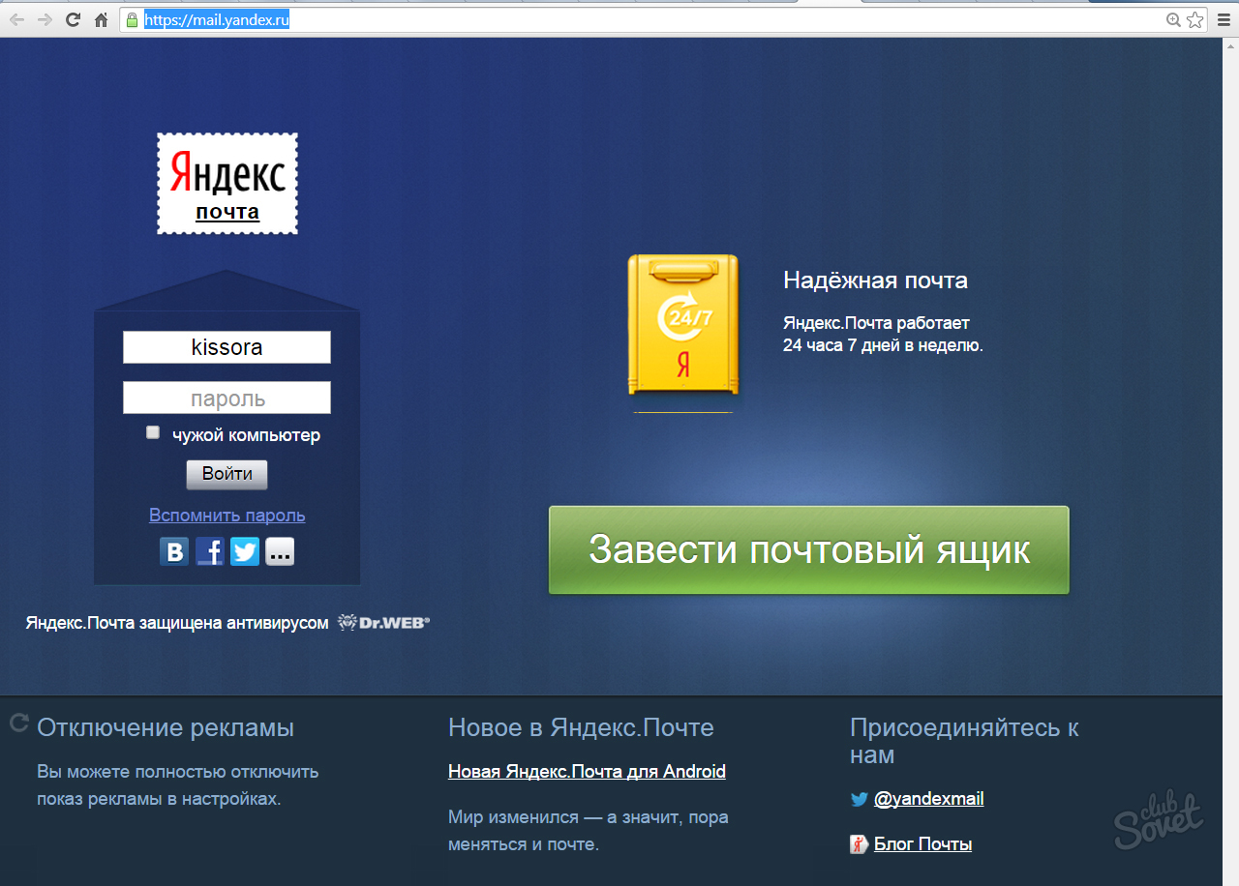Click the Twitter bird icon beside @yandexmail

pos(859,800)
